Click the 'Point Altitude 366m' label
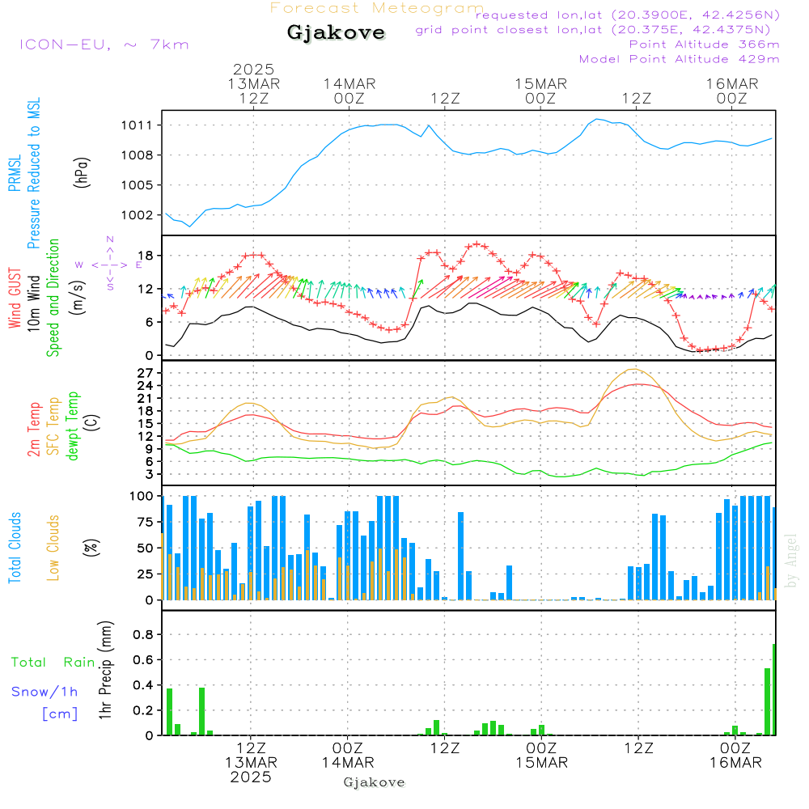Screen dimensions: 809x809 (705, 44)
